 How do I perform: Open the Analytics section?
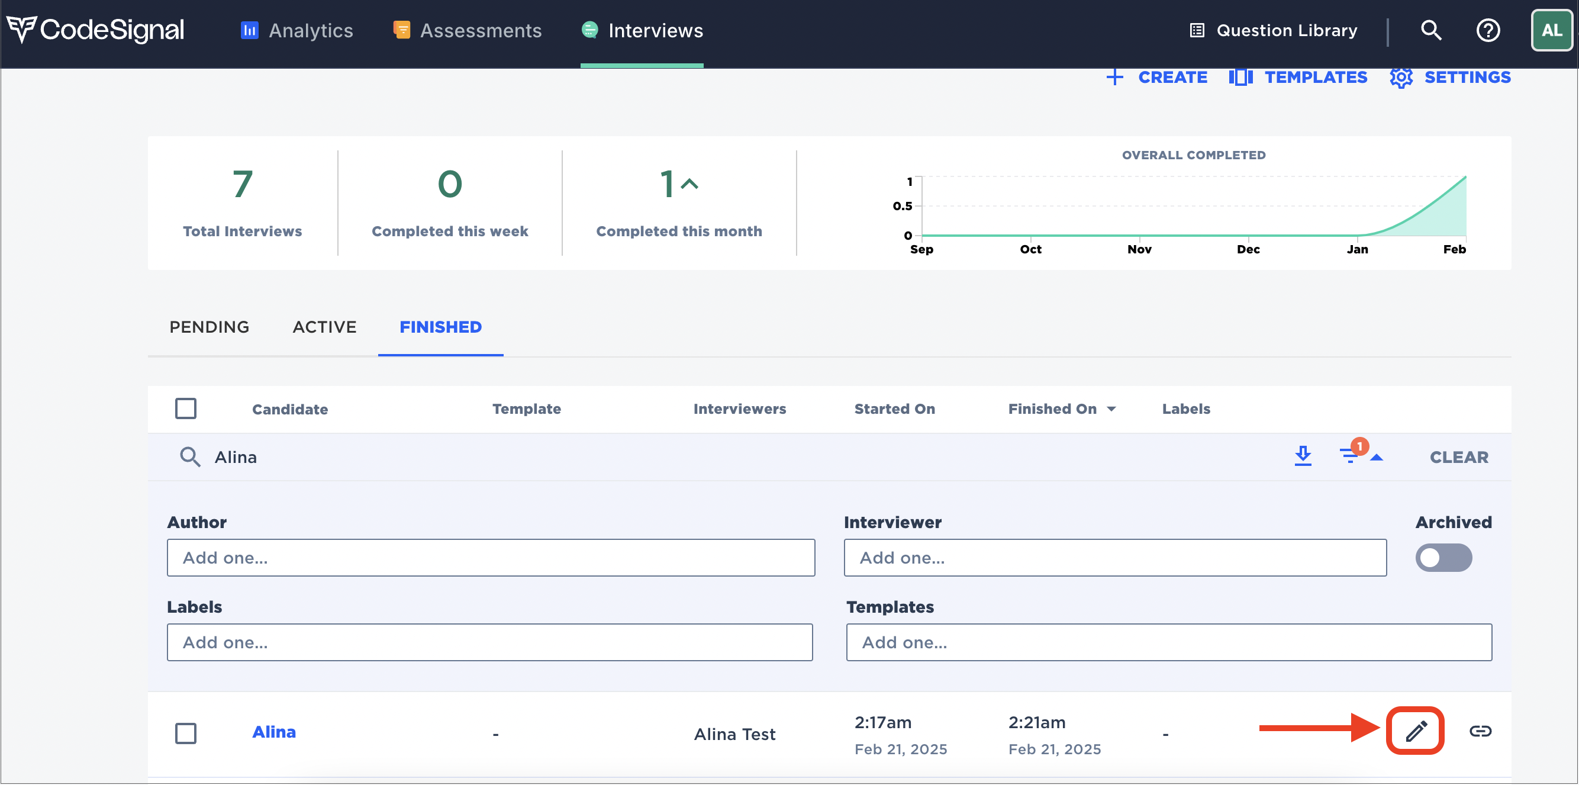(297, 30)
